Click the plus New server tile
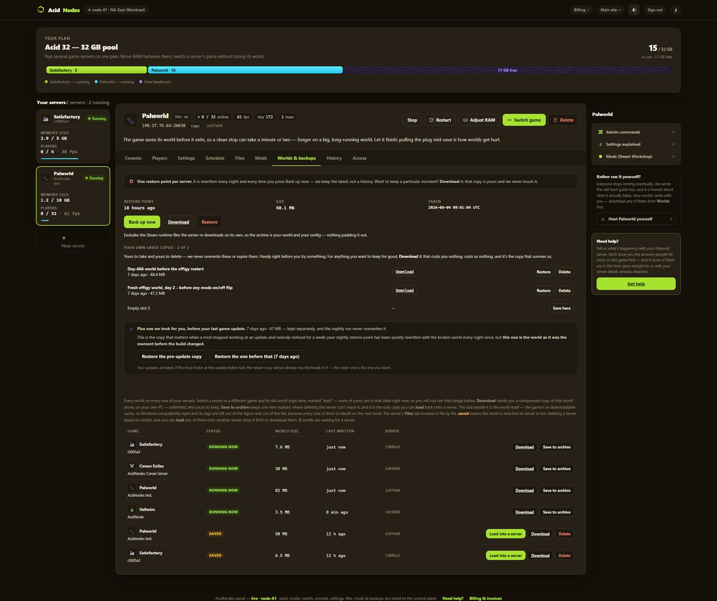The height and width of the screenshot is (601, 717). 73,241
